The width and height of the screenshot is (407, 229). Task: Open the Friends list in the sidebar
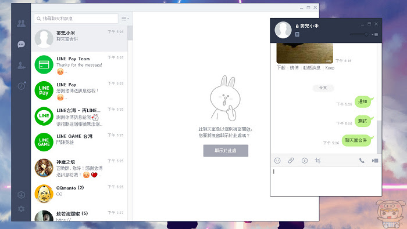21,24
